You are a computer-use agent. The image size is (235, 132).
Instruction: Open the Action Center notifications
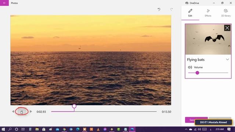click(229, 129)
